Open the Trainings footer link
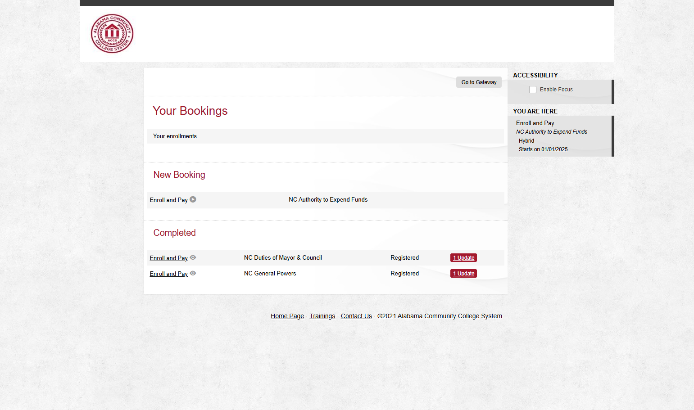The image size is (694, 410). pos(322,316)
